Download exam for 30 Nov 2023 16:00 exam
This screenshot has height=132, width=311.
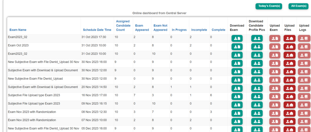(237, 63)
